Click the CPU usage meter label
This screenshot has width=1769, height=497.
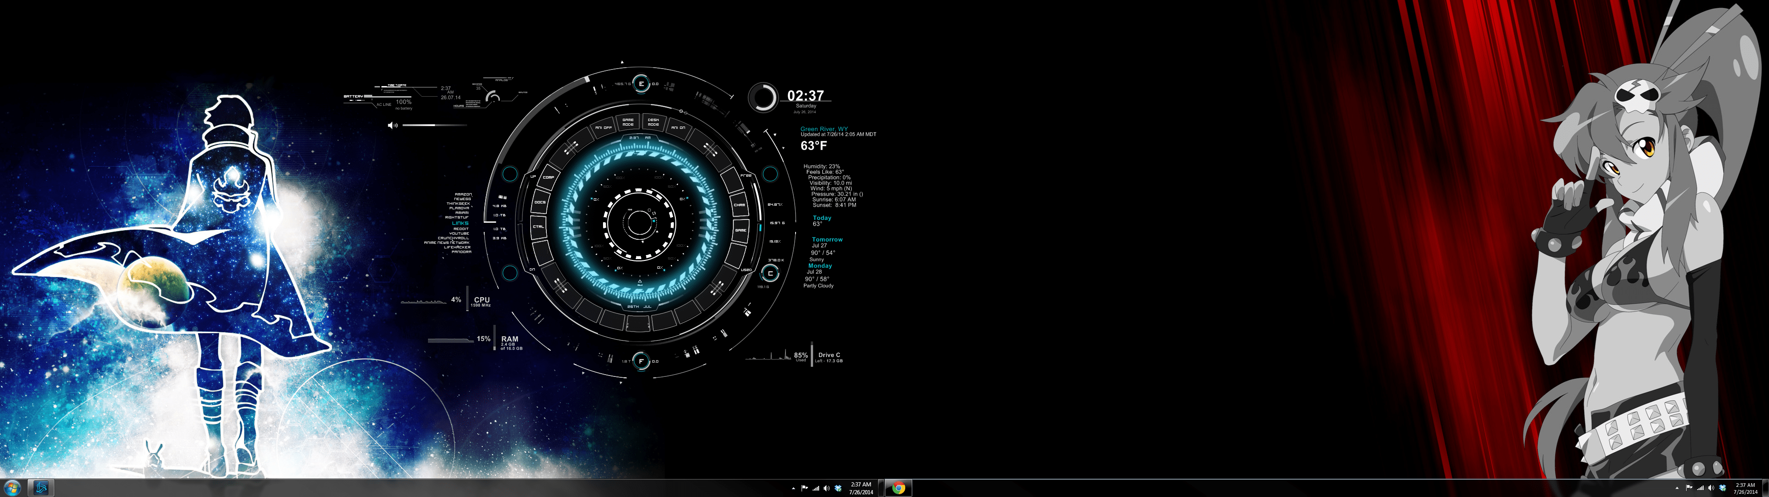(481, 300)
